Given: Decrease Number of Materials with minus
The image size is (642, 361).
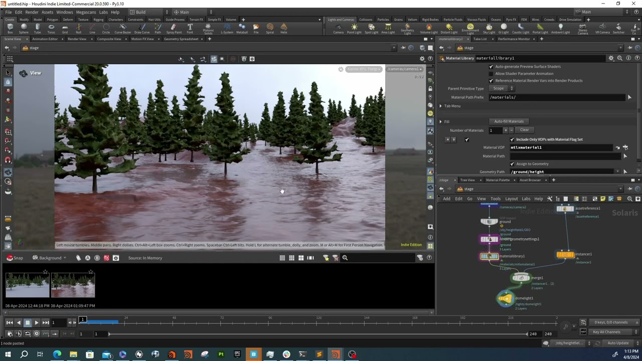Looking at the screenshot, I should tap(511, 130).
